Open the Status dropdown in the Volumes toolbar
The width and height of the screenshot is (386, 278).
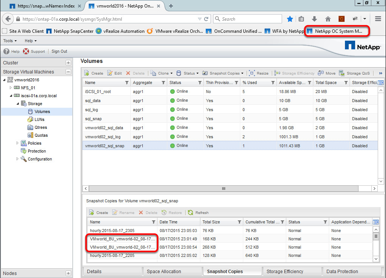pyautogui.click(x=188, y=73)
